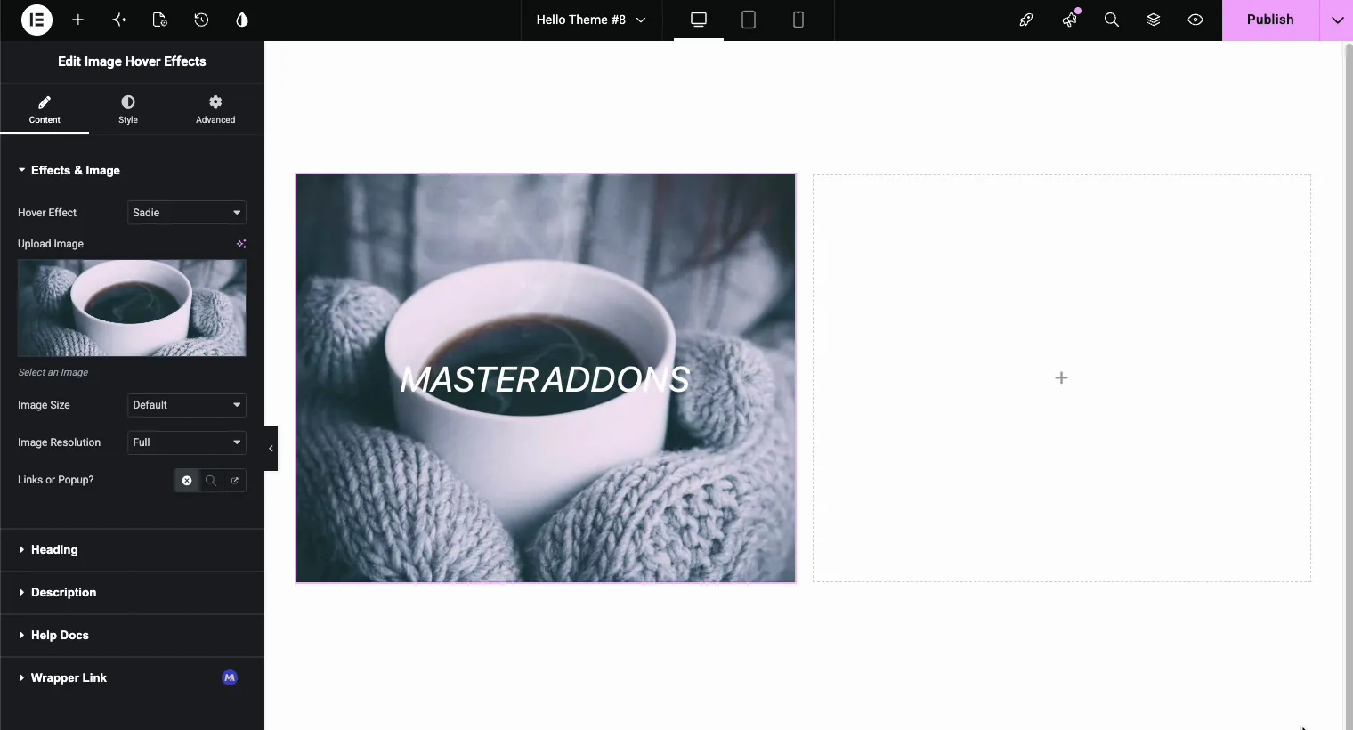
Task: Switch to desktop device view
Action: click(x=699, y=20)
